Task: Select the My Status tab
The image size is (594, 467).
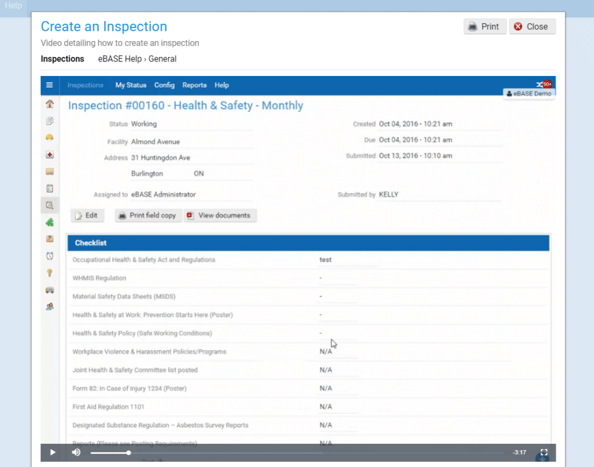Action: pyautogui.click(x=131, y=85)
